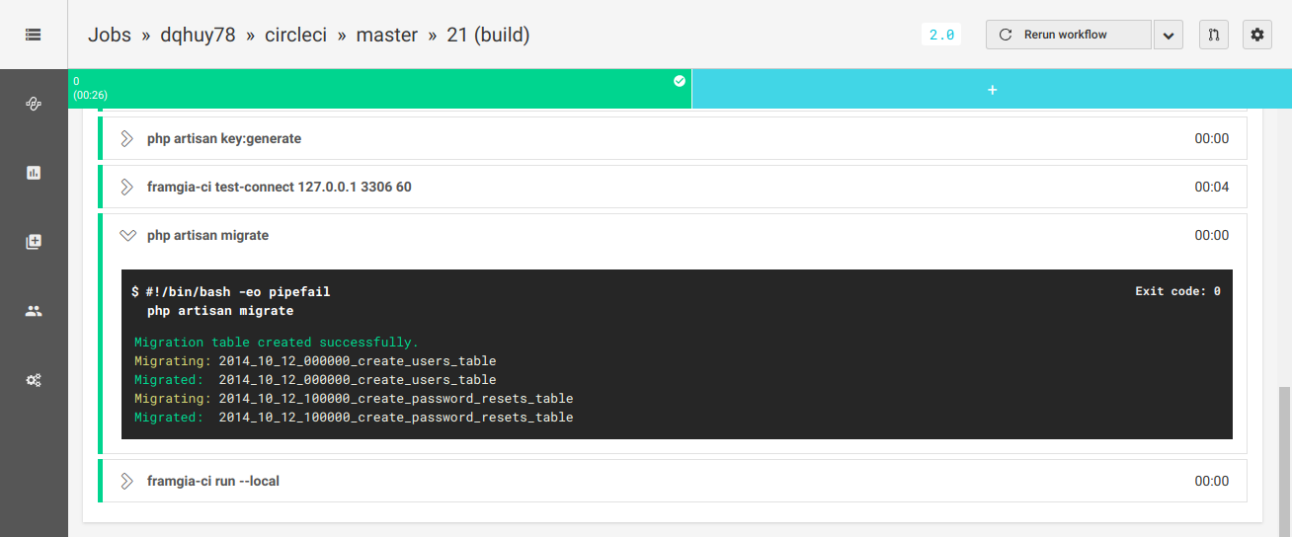1292x537 pixels.
Task: Open the Rerun workflow dropdown arrow
Action: coord(1168,35)
